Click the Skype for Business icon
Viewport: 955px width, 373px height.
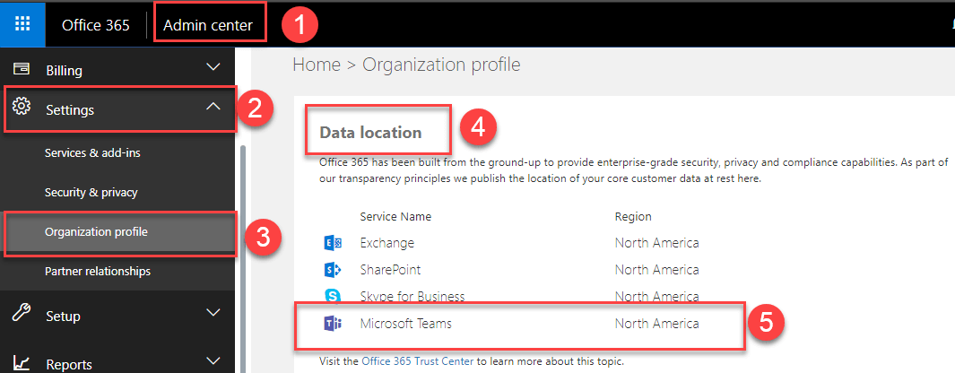(333, 296)
